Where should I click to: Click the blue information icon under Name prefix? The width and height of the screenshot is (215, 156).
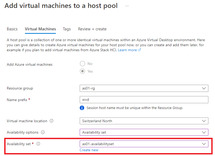coord(82,108)
